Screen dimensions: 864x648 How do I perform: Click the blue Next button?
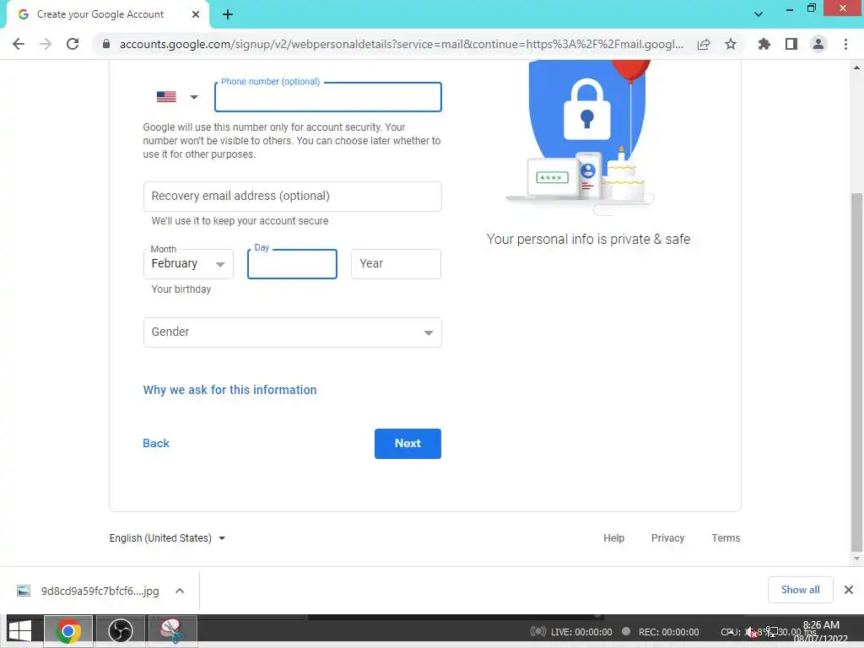point(408,444)
